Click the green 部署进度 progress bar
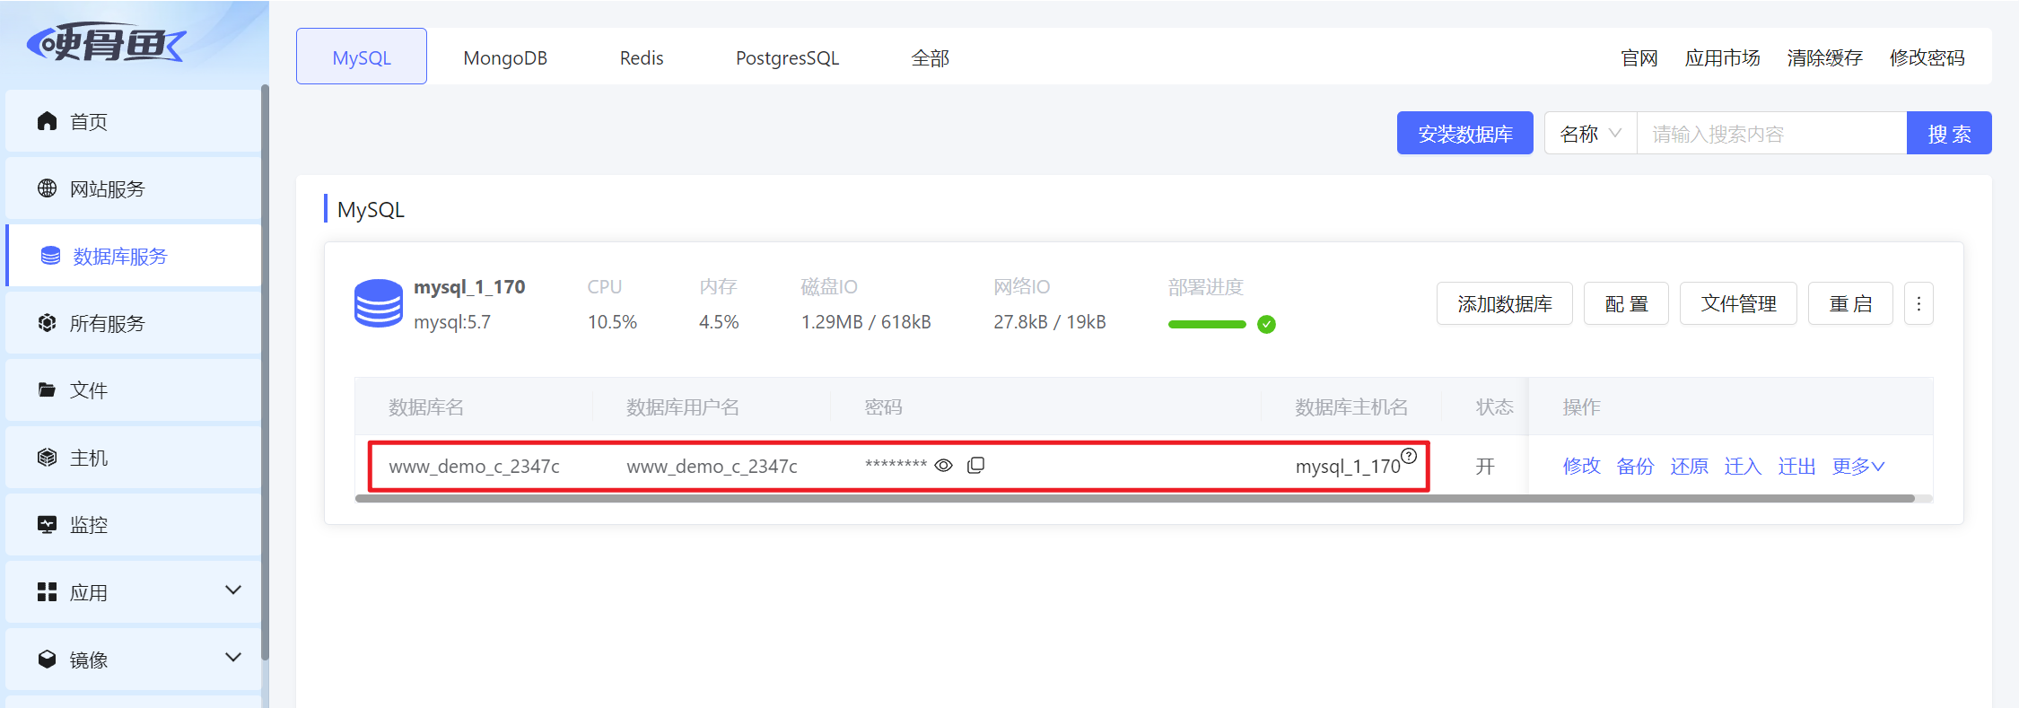This screenshot has height=708, width=2019. pyautogui.click(x=1207, y=324)
